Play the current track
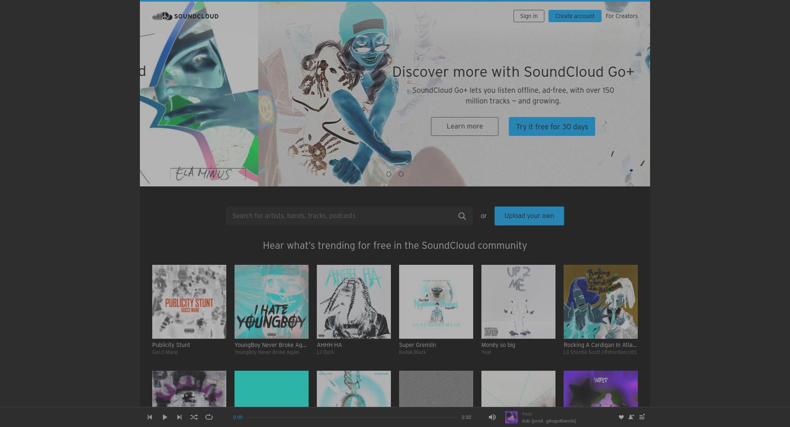This screenshot has height=427, width=790. coord(165,417)
